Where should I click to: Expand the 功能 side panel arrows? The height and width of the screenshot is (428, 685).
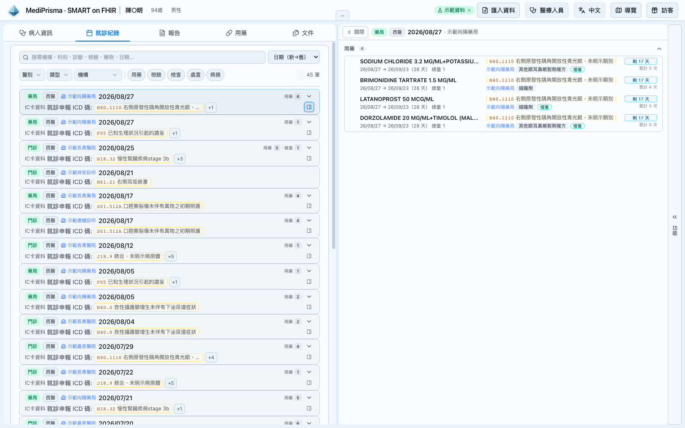coord(675,217)
